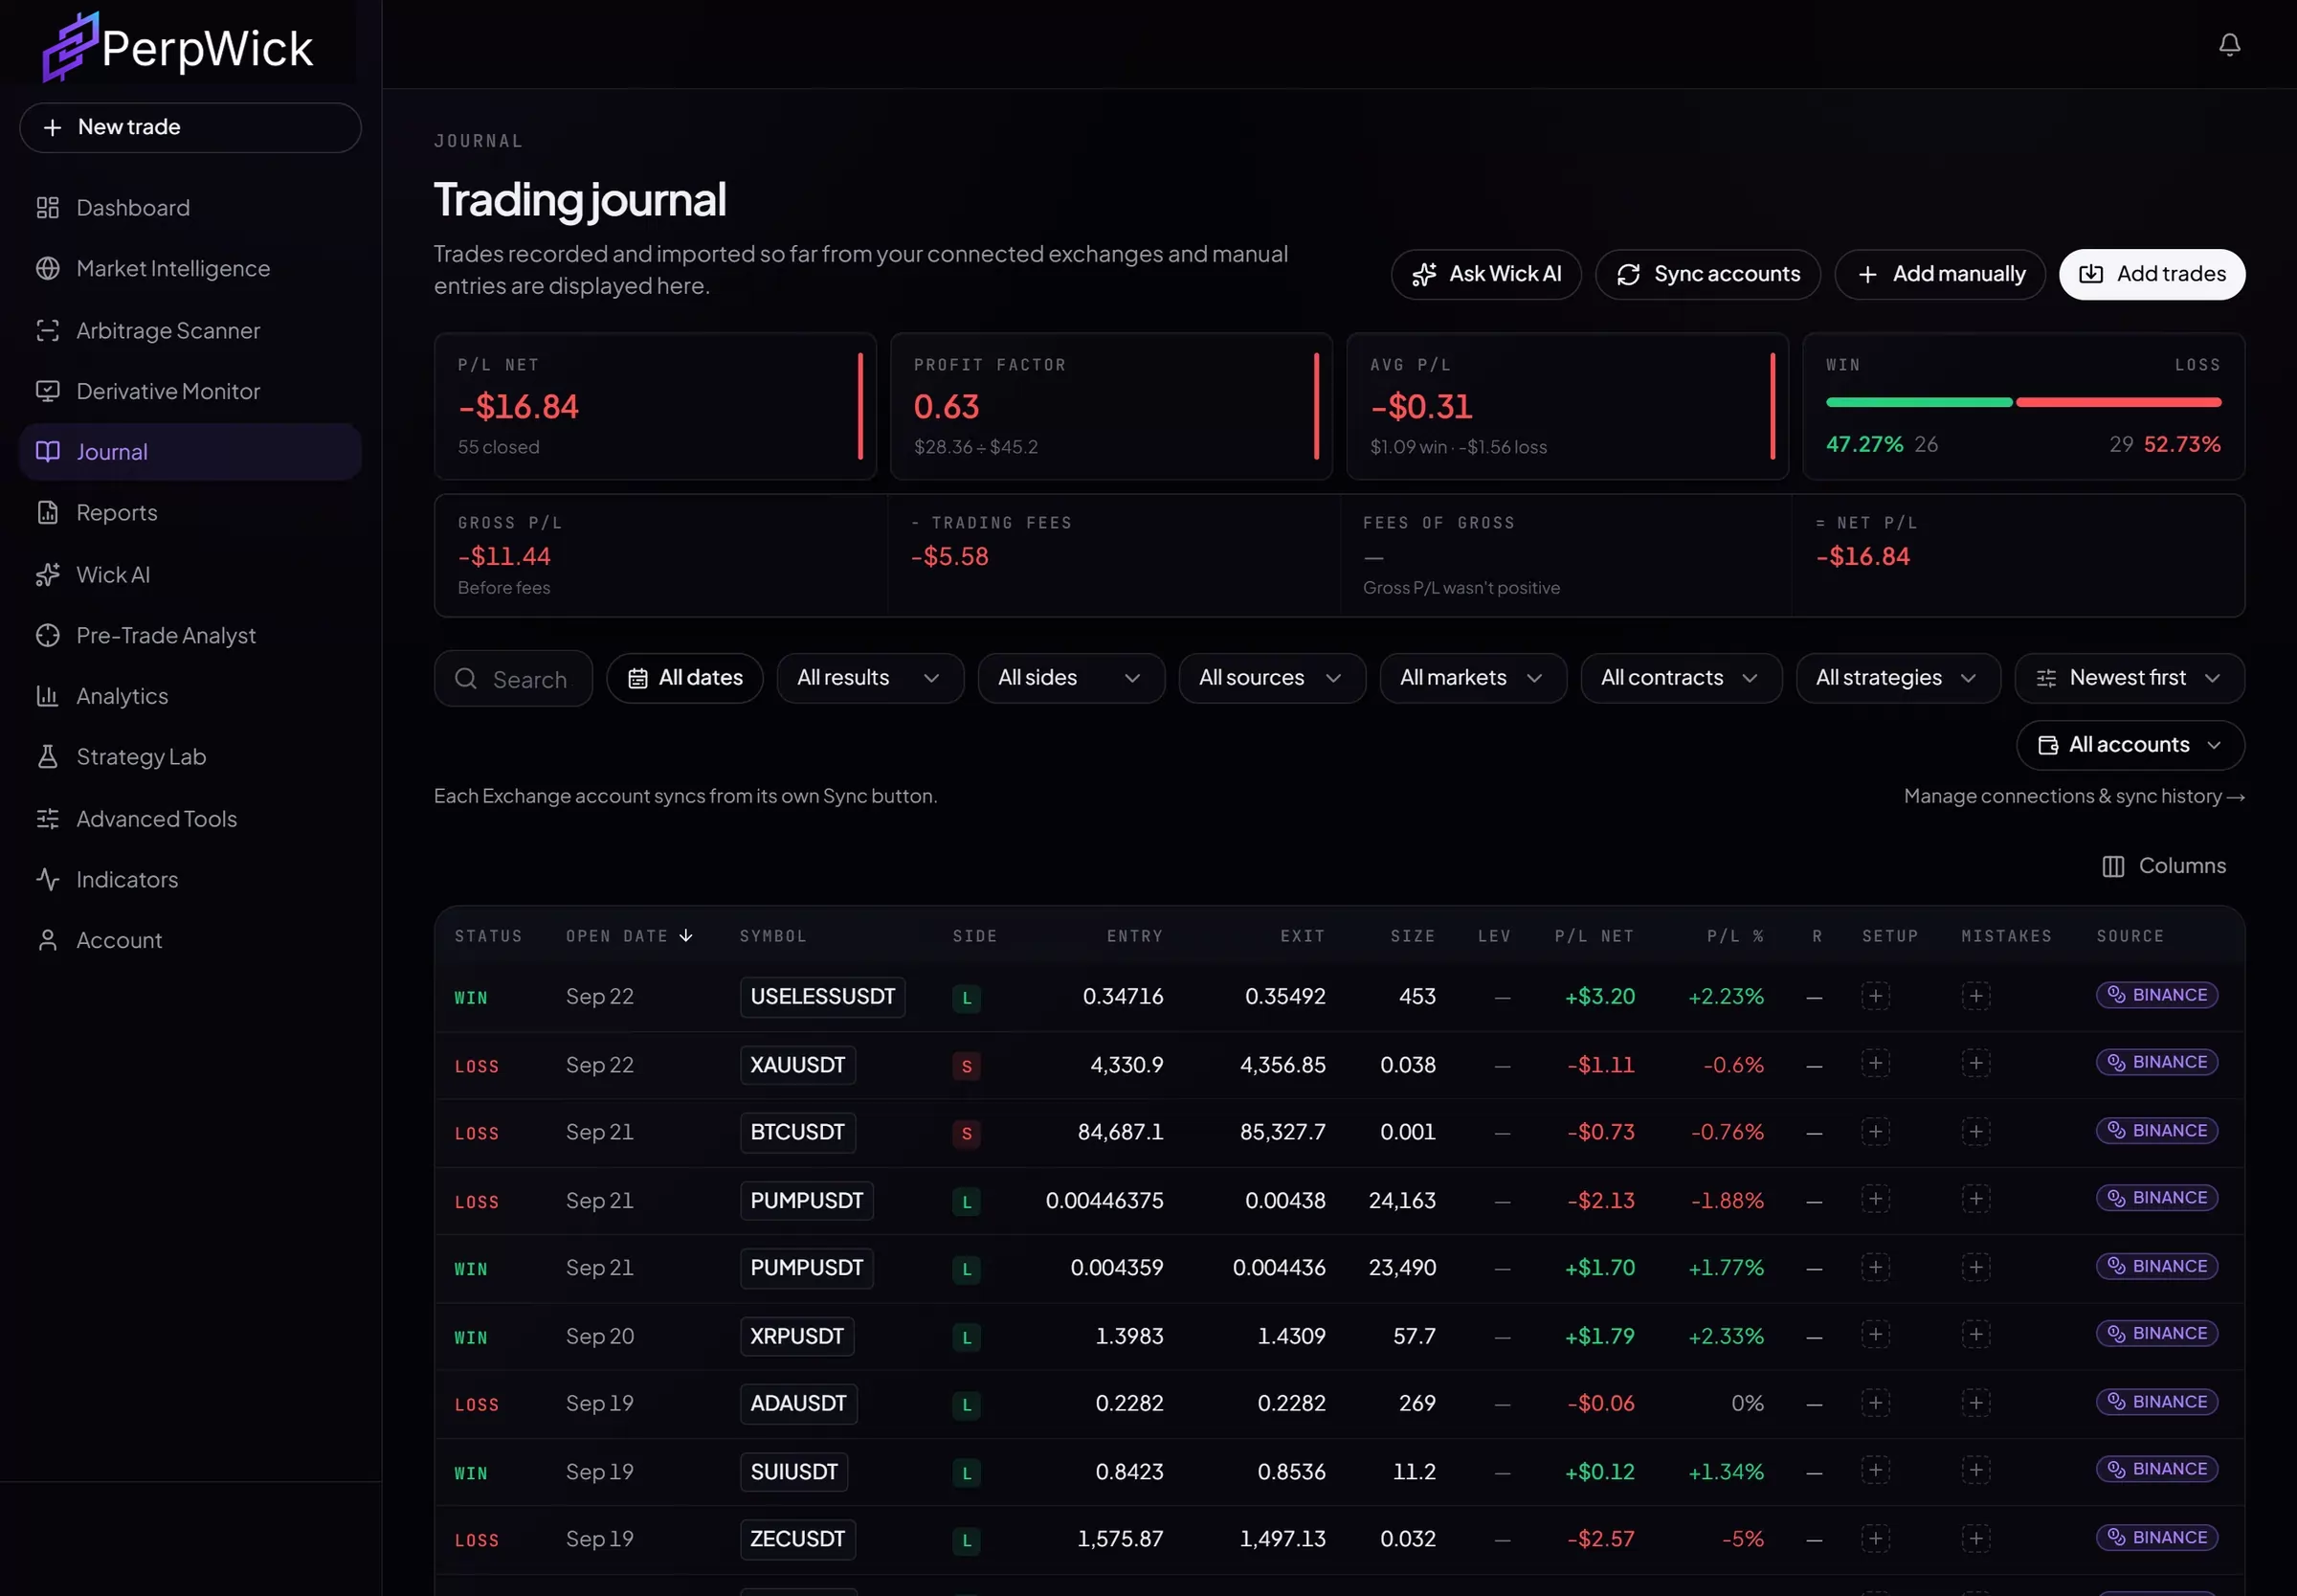Click Add trades button
The image size is (2297, 1596).
[2152, 274]
